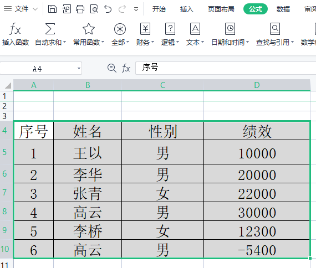Click the 逻辑 question-mark book icon

tap(170, 29)
